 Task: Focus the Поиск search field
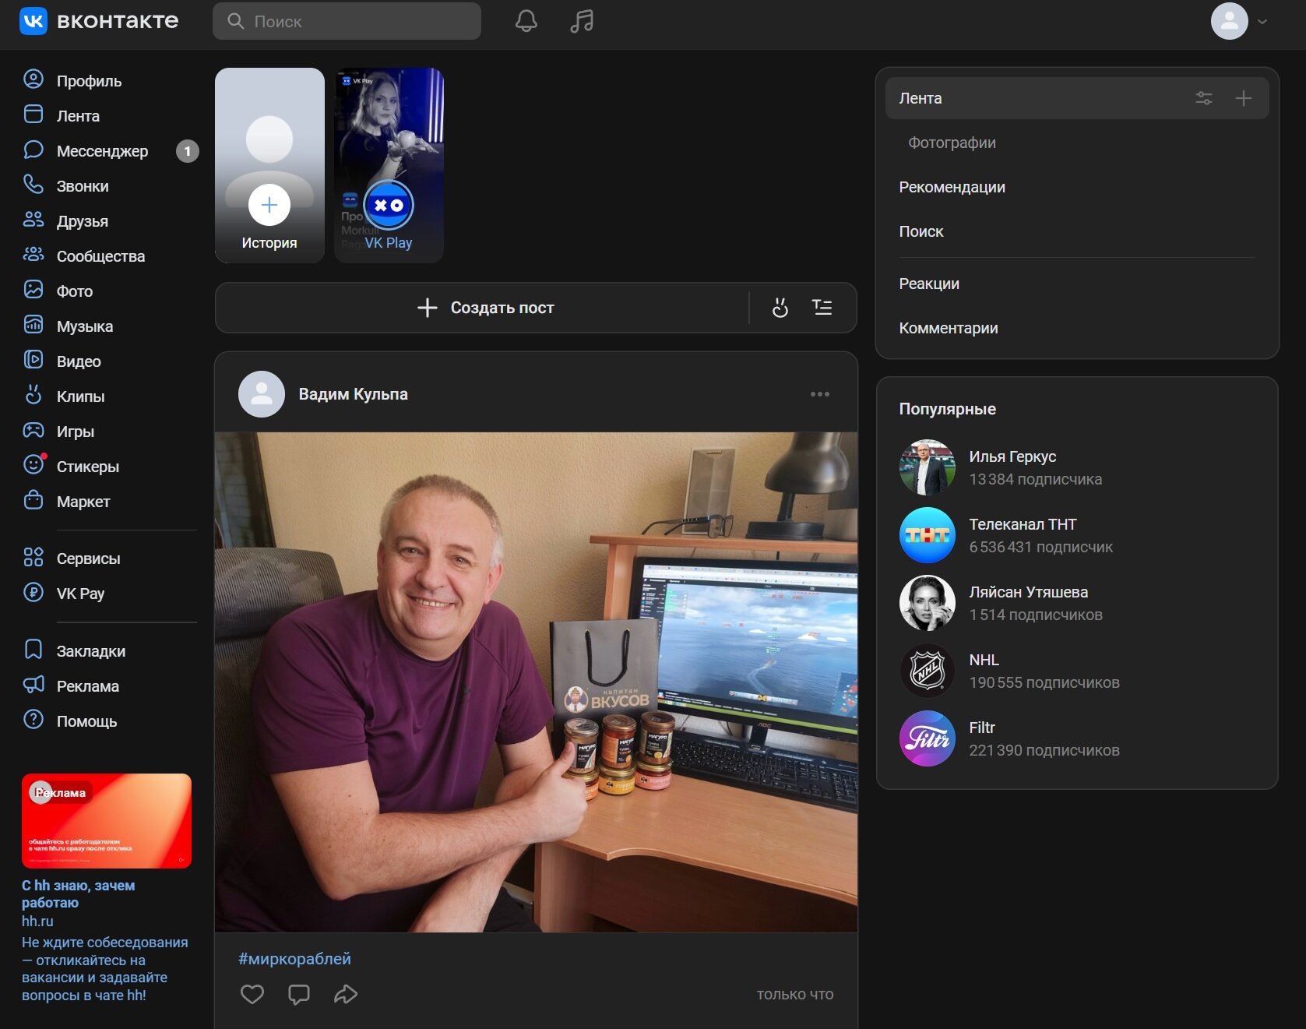(347, 21)
